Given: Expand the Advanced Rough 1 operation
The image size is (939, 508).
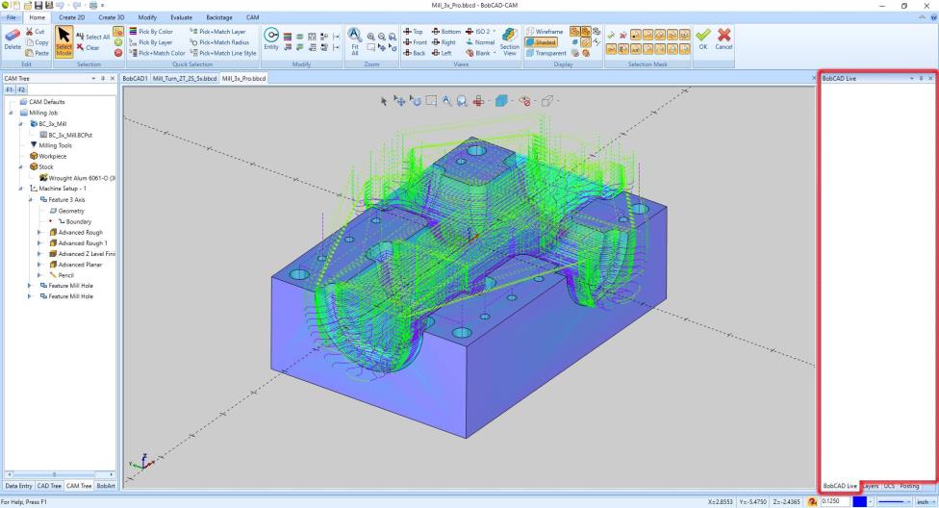Looking at the screenshot, I should (39, 243).
